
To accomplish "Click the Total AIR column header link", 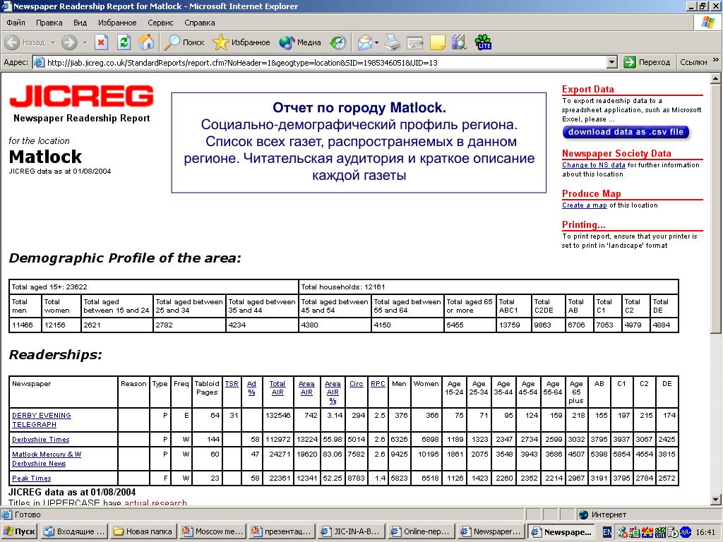I will point(277,388).
